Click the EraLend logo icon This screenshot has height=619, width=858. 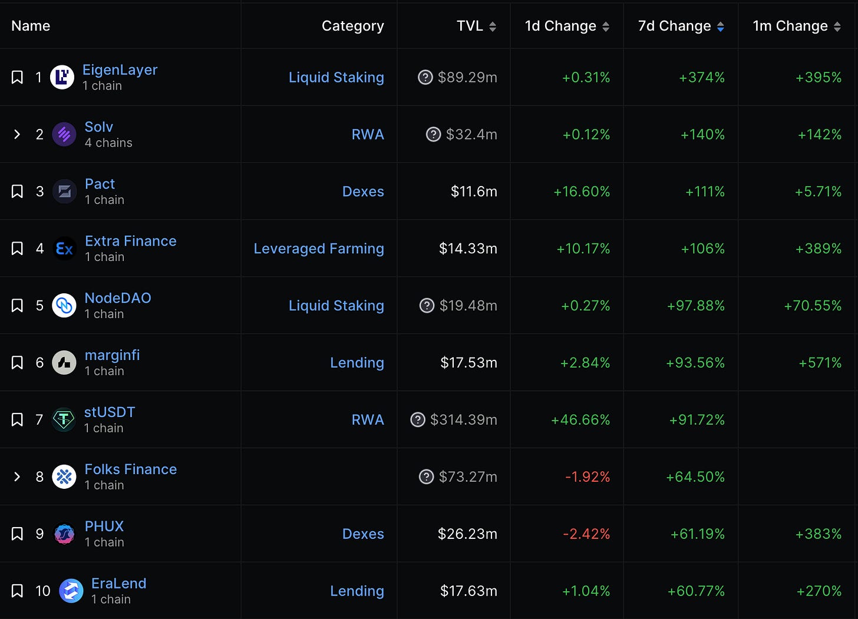[71, 591]
